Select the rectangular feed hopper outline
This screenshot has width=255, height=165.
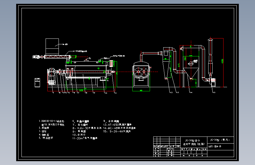[52, 47]
